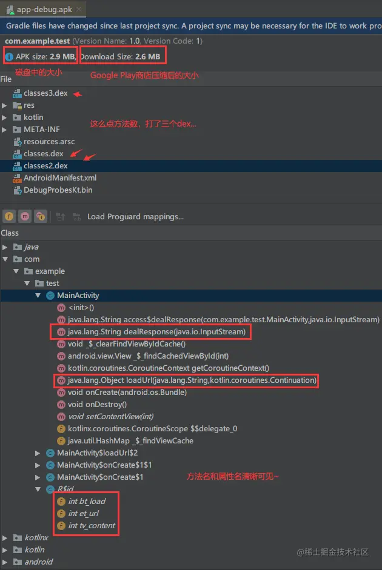Click the bt_load field icon

tap(61, 502)
